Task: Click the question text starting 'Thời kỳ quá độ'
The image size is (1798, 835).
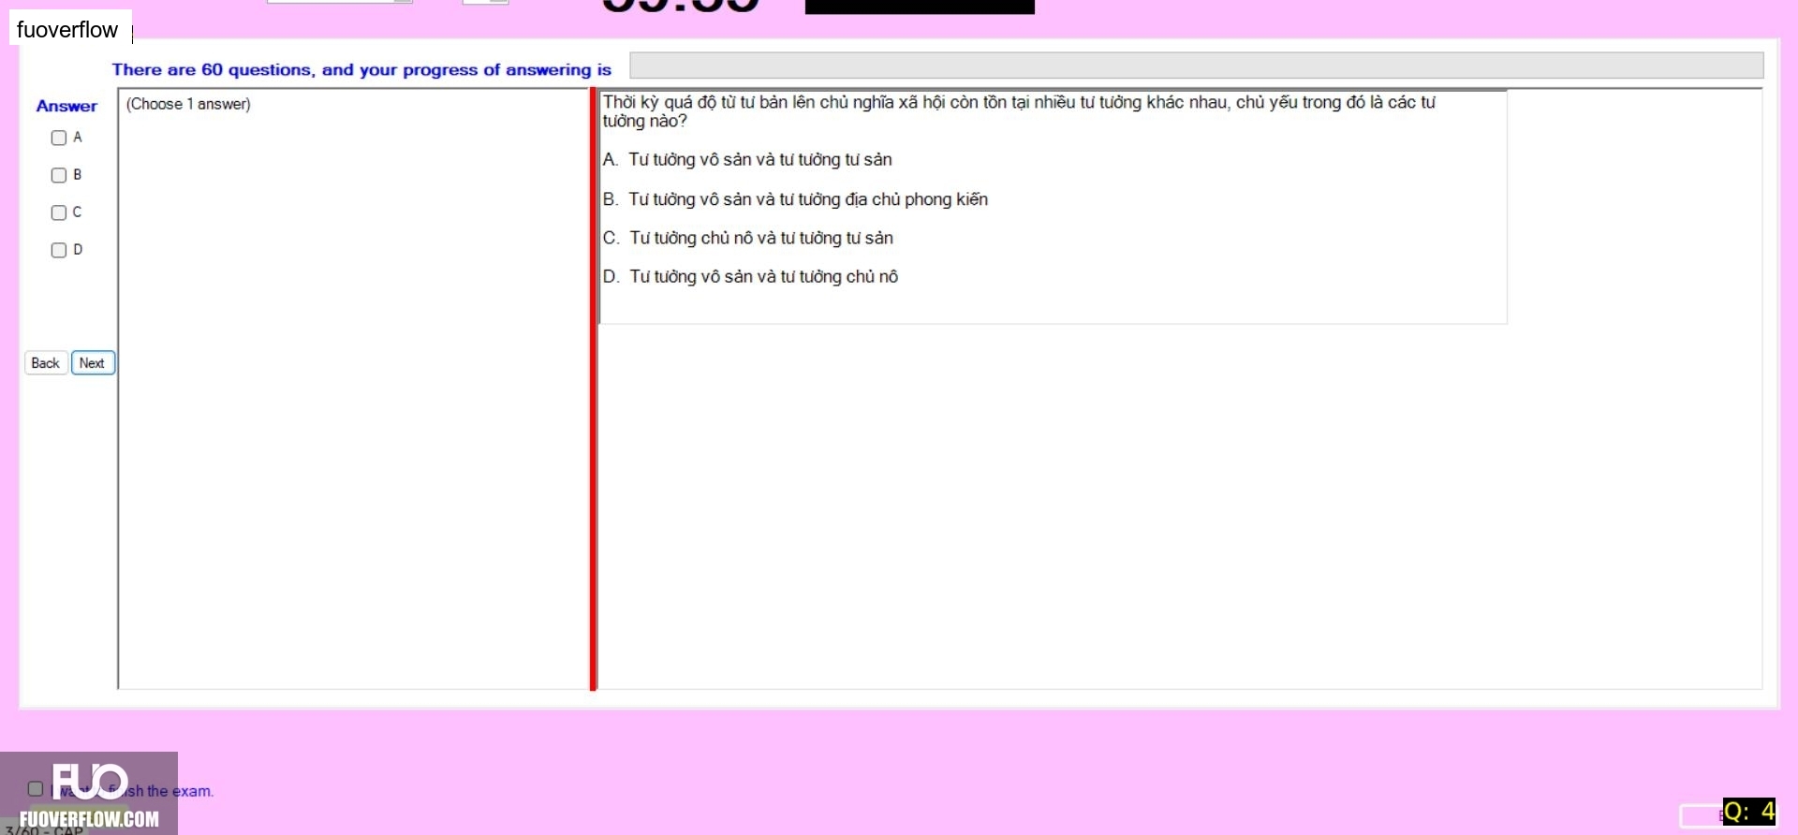Action: tap(1019, 111)
